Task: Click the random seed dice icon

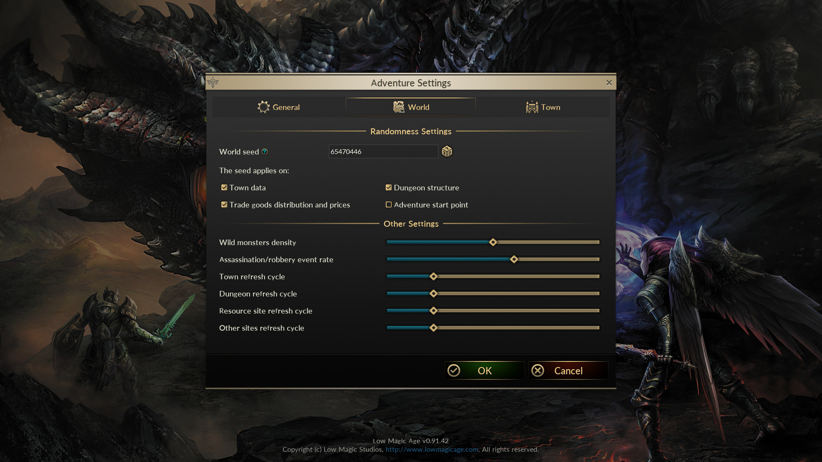Action: (447, 151)
